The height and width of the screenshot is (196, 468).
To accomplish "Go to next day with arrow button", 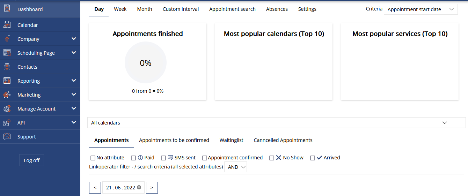I will click(x=152, y=188).
